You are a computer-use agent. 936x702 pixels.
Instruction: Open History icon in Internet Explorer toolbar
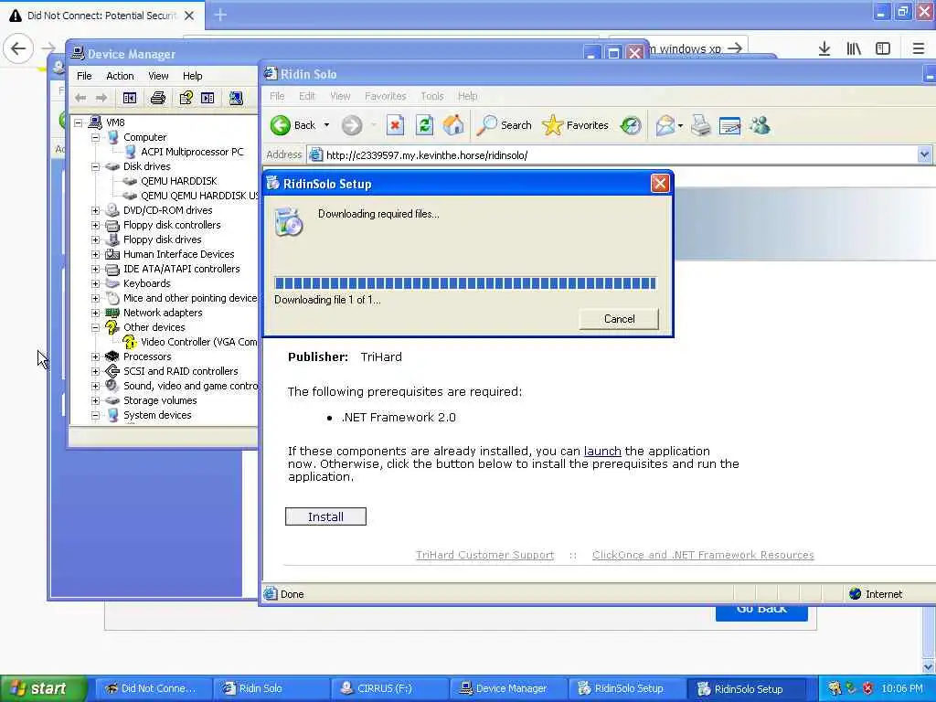tap(631, 125)
